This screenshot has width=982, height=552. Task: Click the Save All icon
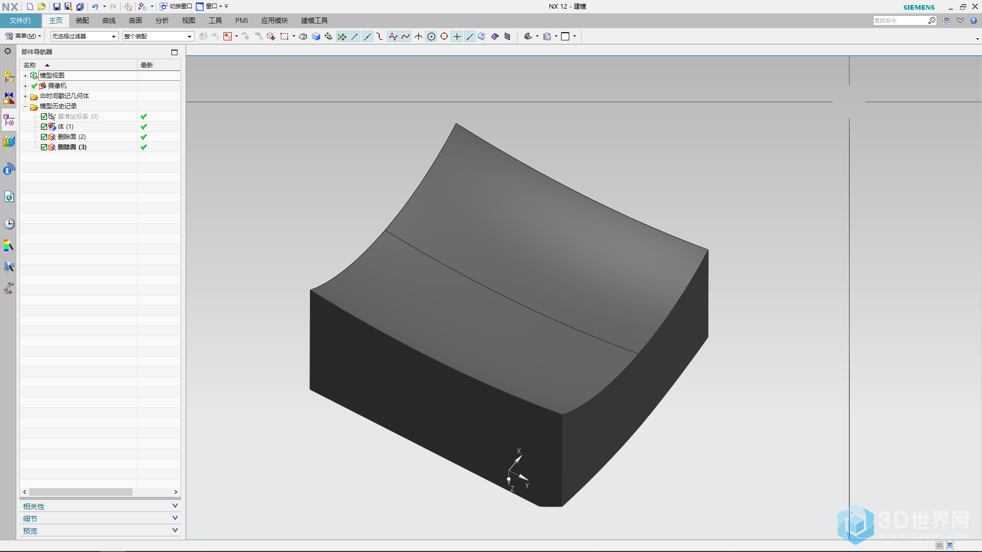[80, 7]
